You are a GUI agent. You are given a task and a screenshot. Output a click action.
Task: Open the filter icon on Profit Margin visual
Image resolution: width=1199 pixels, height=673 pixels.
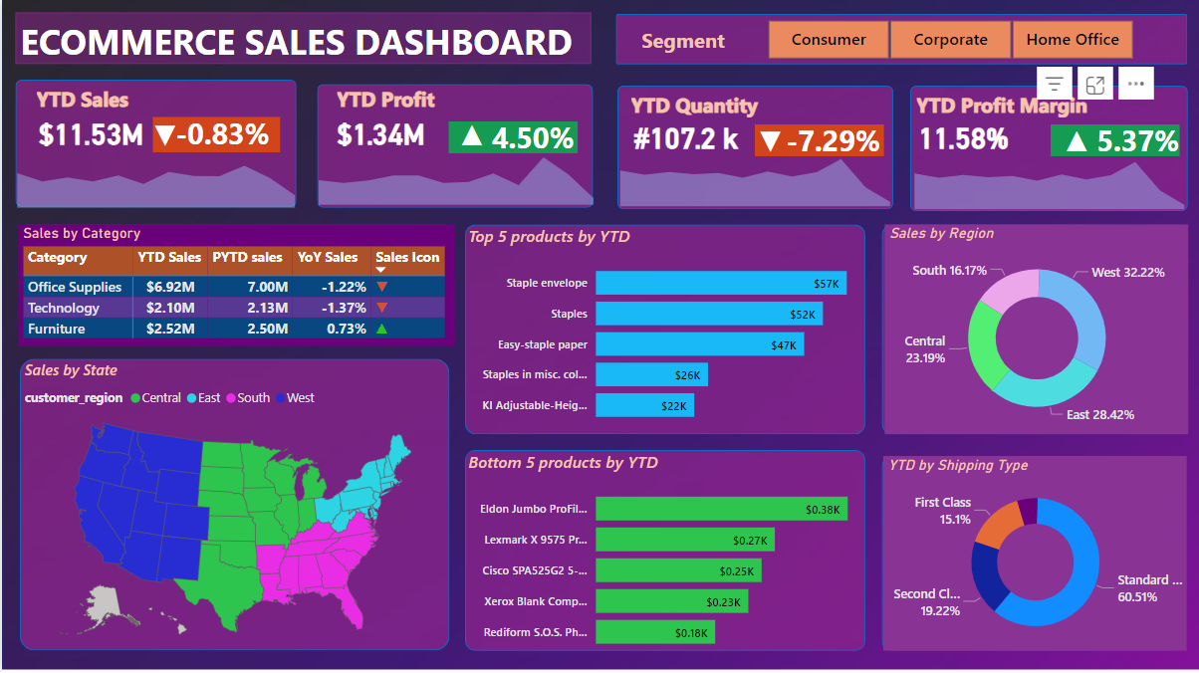point(1054,84)
